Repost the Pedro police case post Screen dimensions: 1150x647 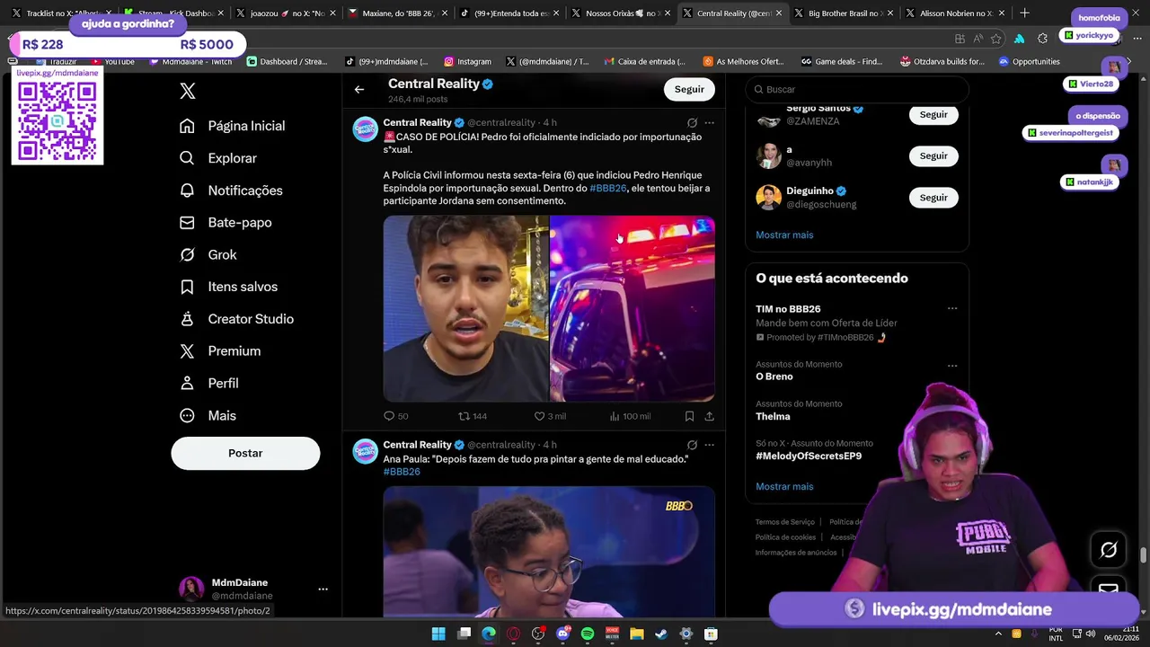click(464, 416)
